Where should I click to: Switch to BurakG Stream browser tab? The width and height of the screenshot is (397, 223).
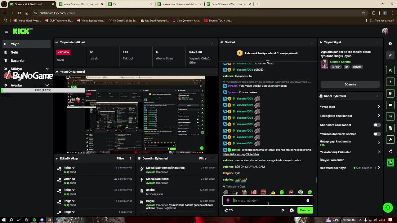point(229,4)
